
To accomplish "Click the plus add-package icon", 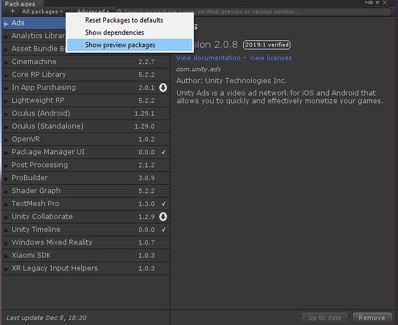I will (12, 12).
